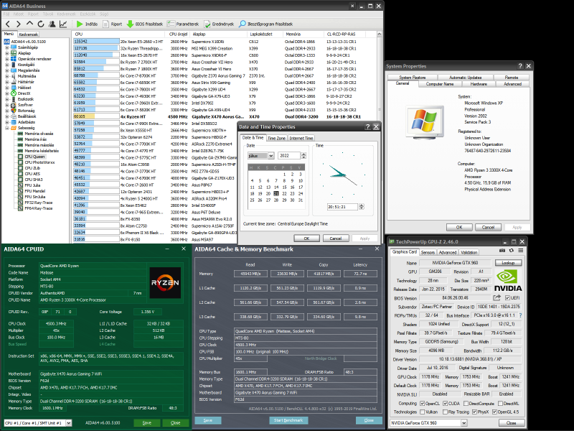Toggle the PhysX checkbox in GPU-Z

point(474,412)
